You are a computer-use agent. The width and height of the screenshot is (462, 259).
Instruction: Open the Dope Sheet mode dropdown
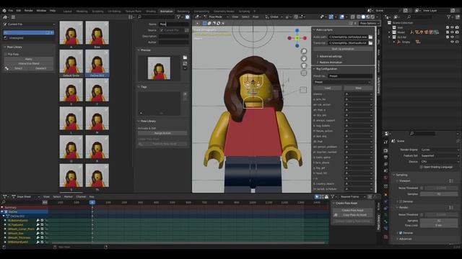click(26, 196)
